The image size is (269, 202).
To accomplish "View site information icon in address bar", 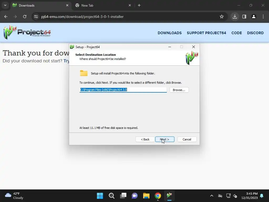I will point(36,17).
